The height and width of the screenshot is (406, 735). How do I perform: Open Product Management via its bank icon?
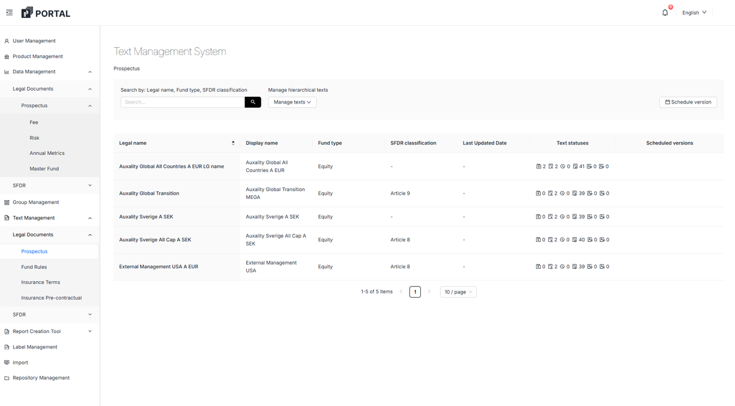[7, 56]
